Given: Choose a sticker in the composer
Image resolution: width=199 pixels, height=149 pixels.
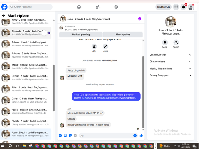Looking at the screenshot, I should pyautogui.click(x=70, y=135).
